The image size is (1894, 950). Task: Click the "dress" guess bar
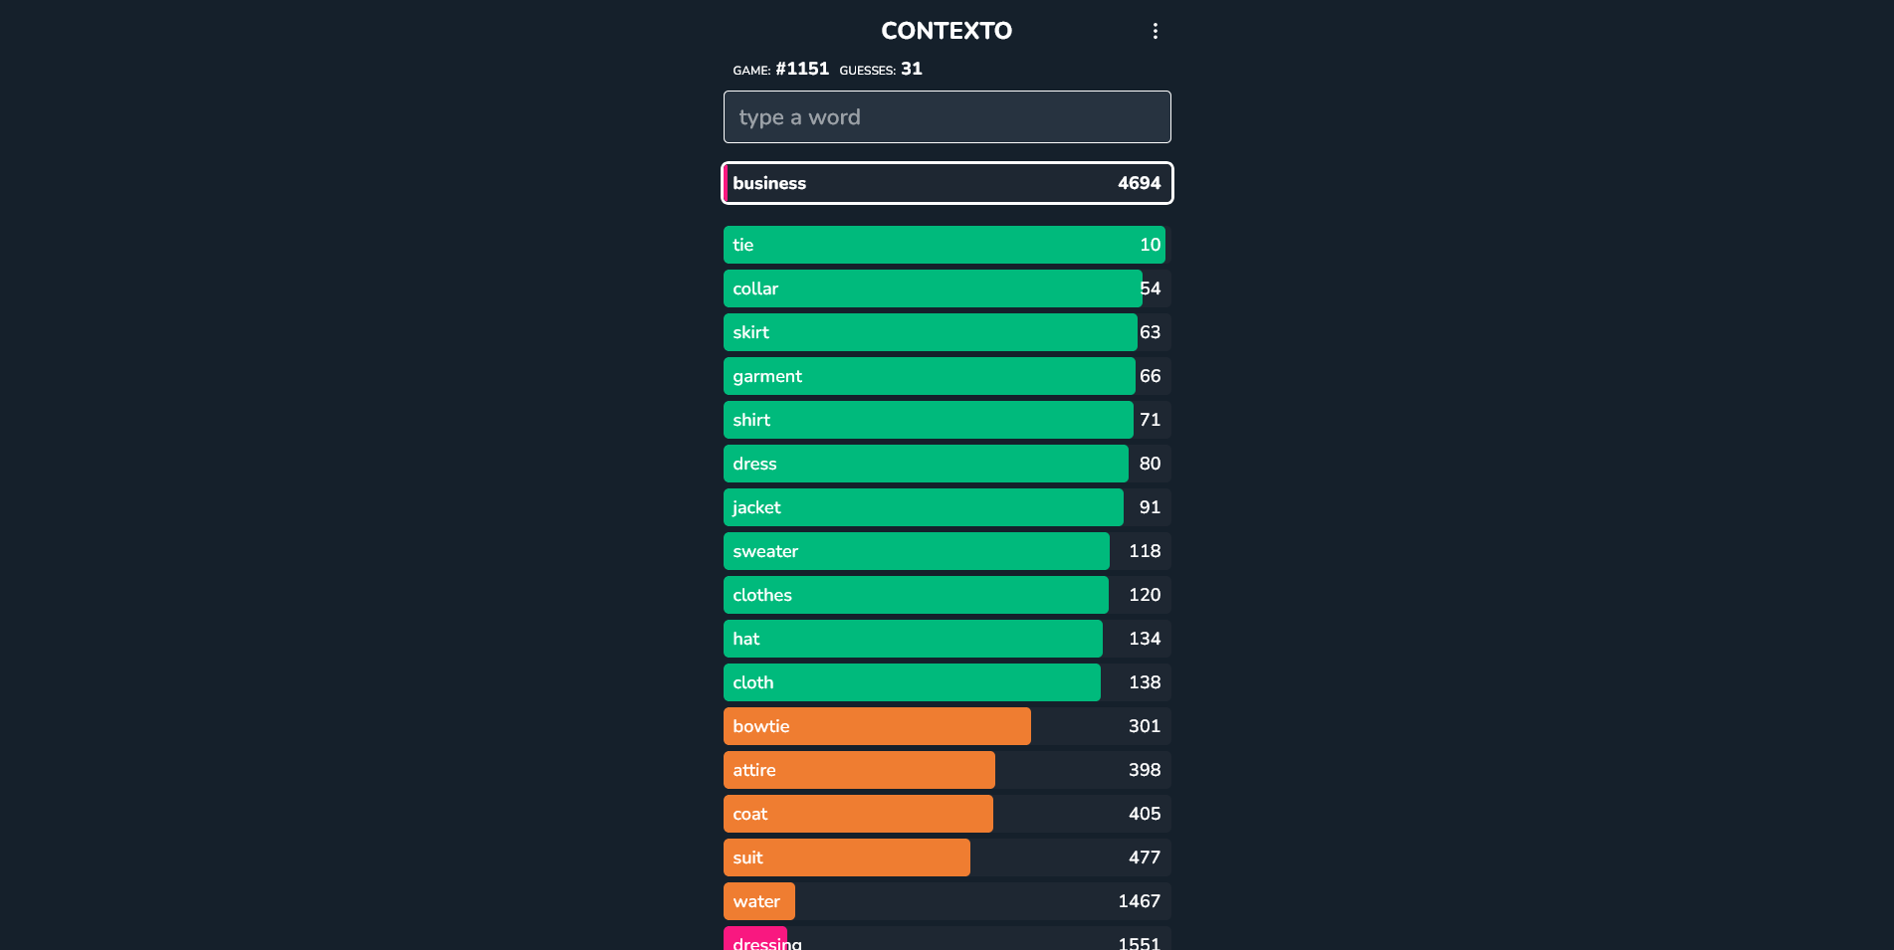(x=926, y=464)
